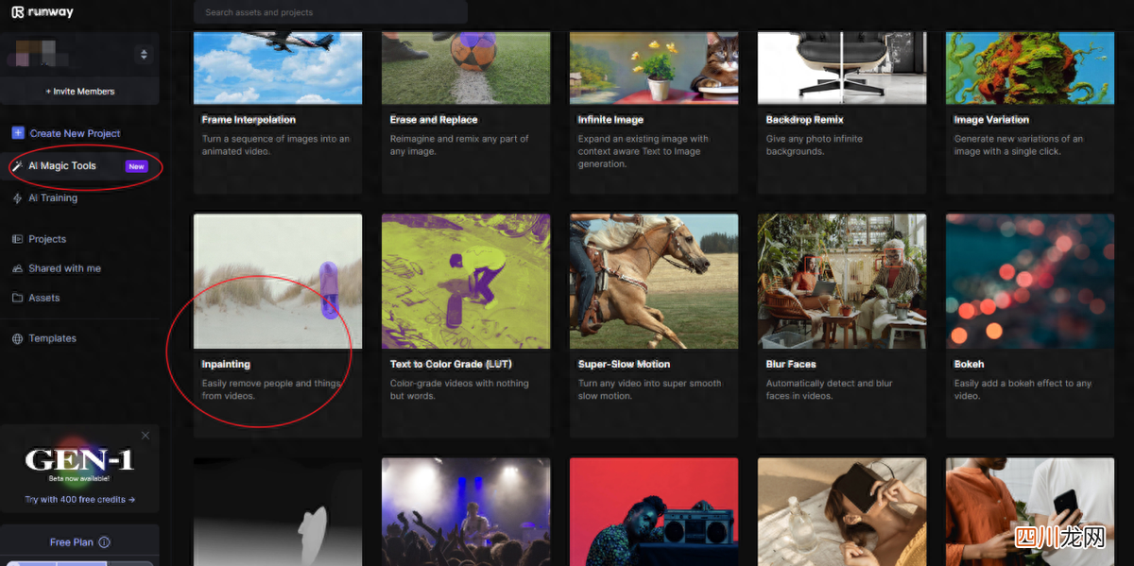Click the Runway logo icon

pyautogui.click(x=17, y=12)
